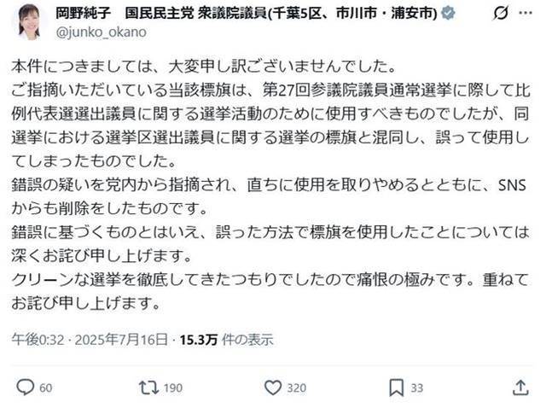The width and height of the screenshot is (546, 408).
Task: Click the bookmark count 33
Action: pyautogui.click(x=417, y=389)
